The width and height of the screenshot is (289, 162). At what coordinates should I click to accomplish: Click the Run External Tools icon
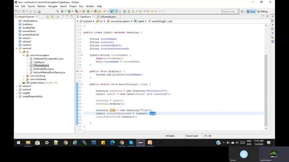pos(76,11)
